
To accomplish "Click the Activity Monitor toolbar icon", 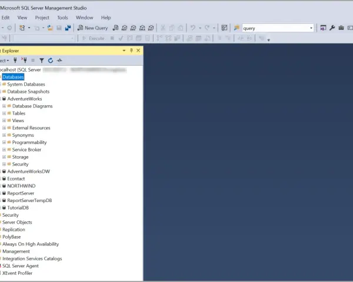I will 224,28.
